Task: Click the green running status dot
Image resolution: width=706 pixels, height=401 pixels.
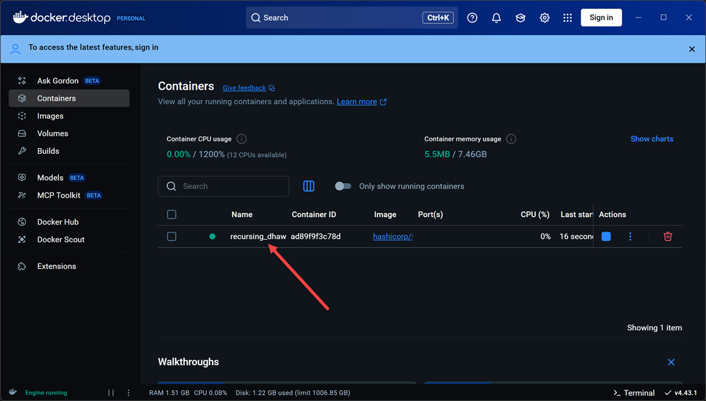Action: click(213, 237)
